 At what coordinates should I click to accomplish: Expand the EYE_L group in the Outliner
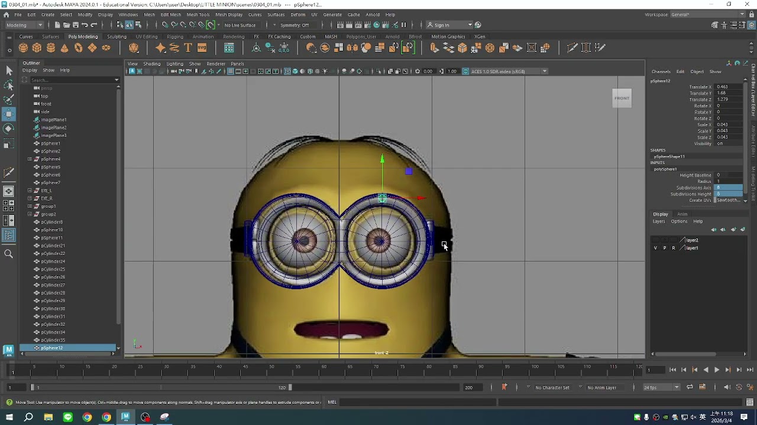point(30,191)
